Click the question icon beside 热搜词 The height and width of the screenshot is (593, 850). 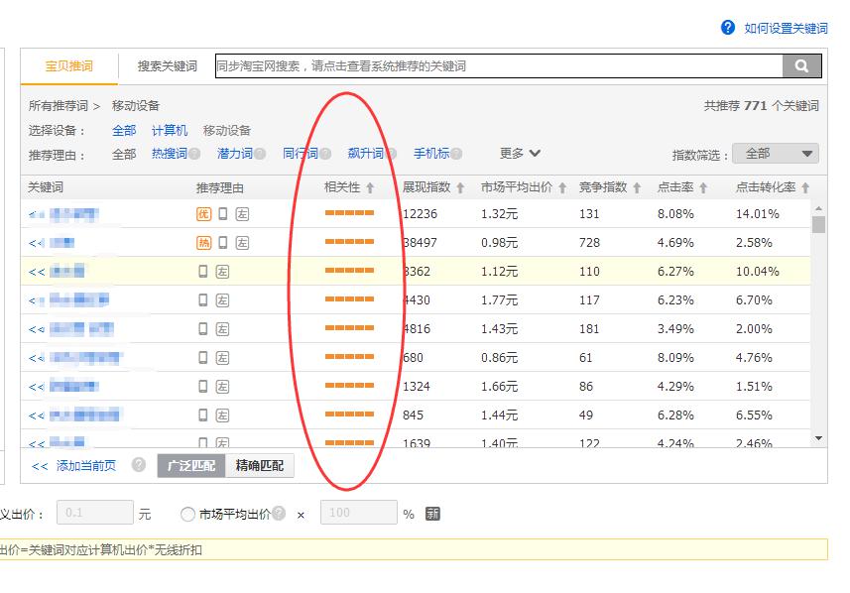coord(194,154)
